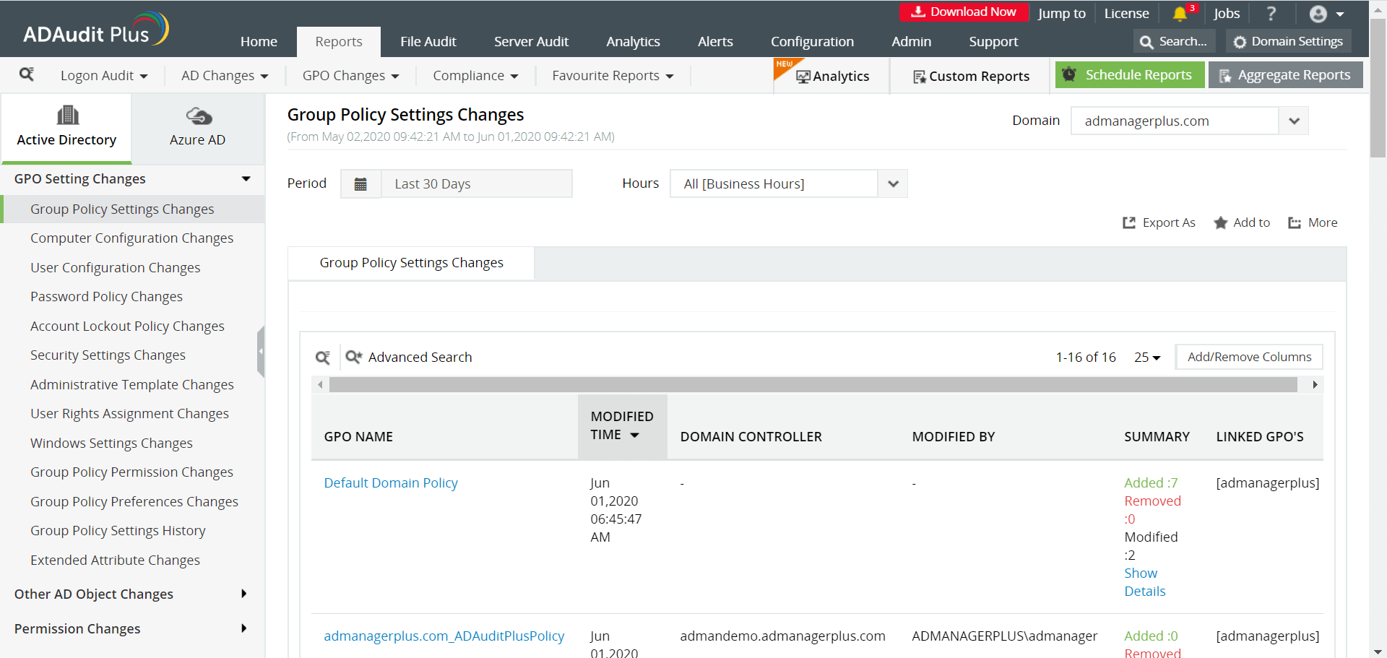
Task: Click the Add/Remove Columns button
Action: click(1249, 357)
